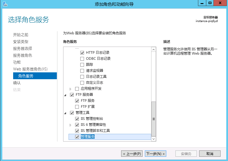Click the role services scrollbar thumb
This screenshot has height=161, width=228.
coord(153,119)
